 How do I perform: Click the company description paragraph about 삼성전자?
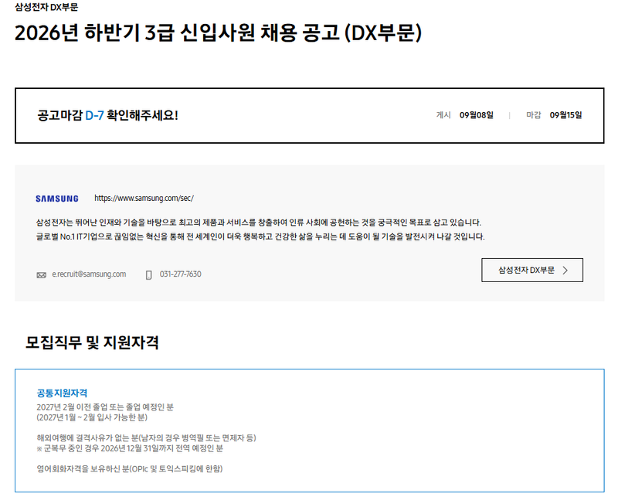(260, 230)
